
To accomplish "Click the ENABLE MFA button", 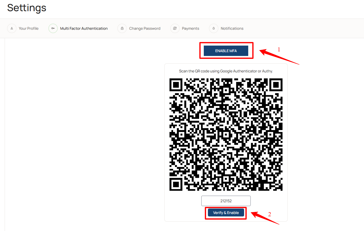I will tap(226, 51).
